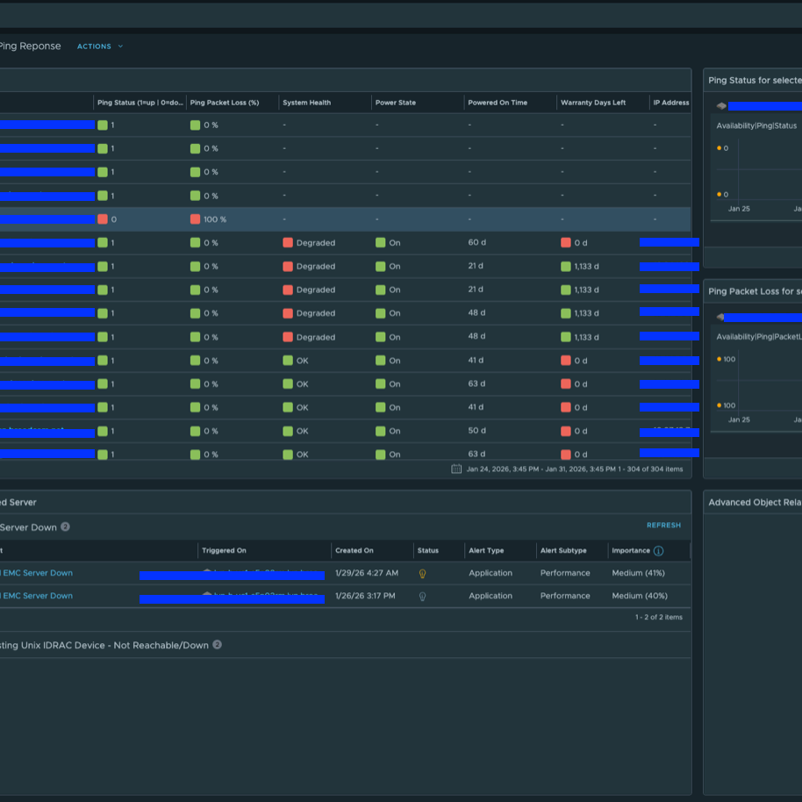This screenshot has width=802, height=802.
Task: Click the grey lightbulb status icon
Action: [x=422, y=596]
